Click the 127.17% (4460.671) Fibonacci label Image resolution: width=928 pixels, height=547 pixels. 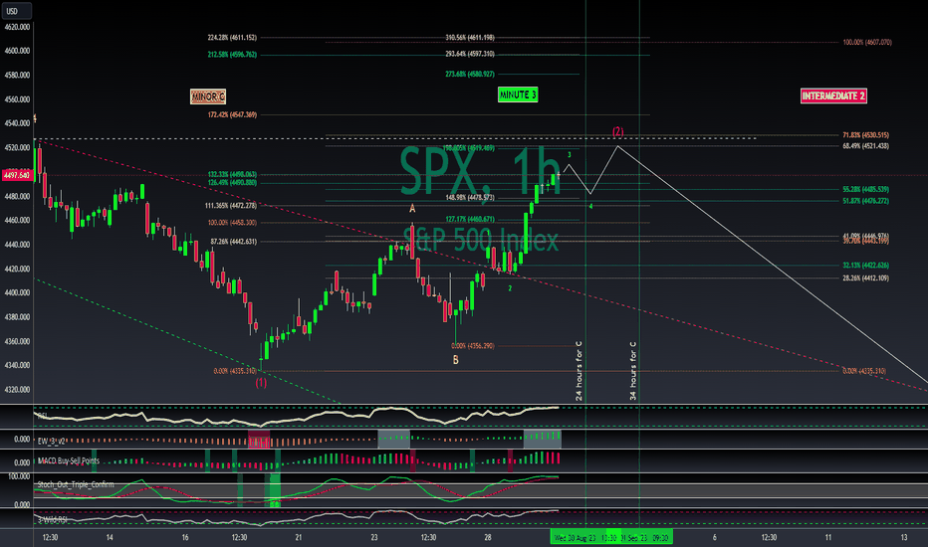click(470, 220)
